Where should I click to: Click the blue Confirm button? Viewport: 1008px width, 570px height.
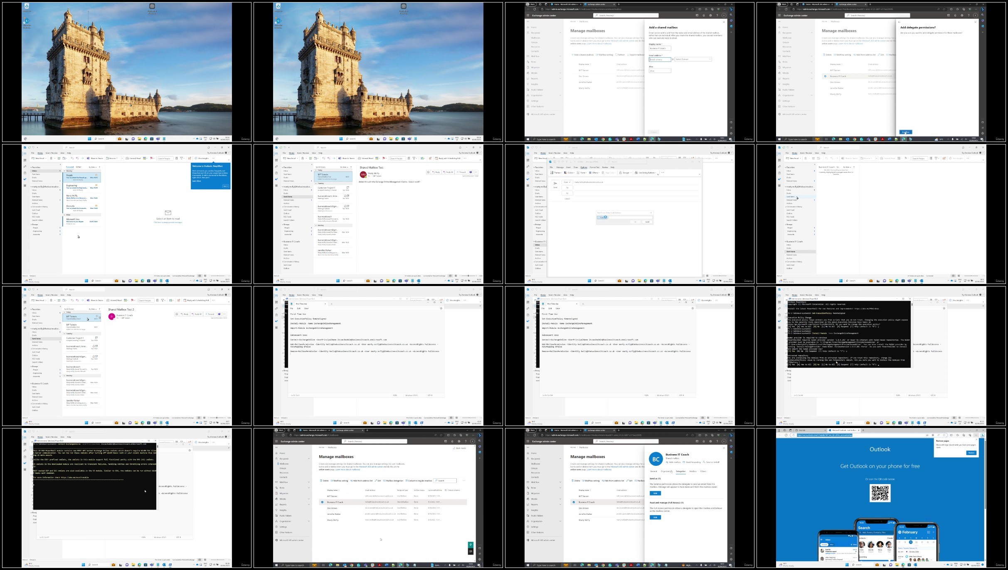(906, 132)
